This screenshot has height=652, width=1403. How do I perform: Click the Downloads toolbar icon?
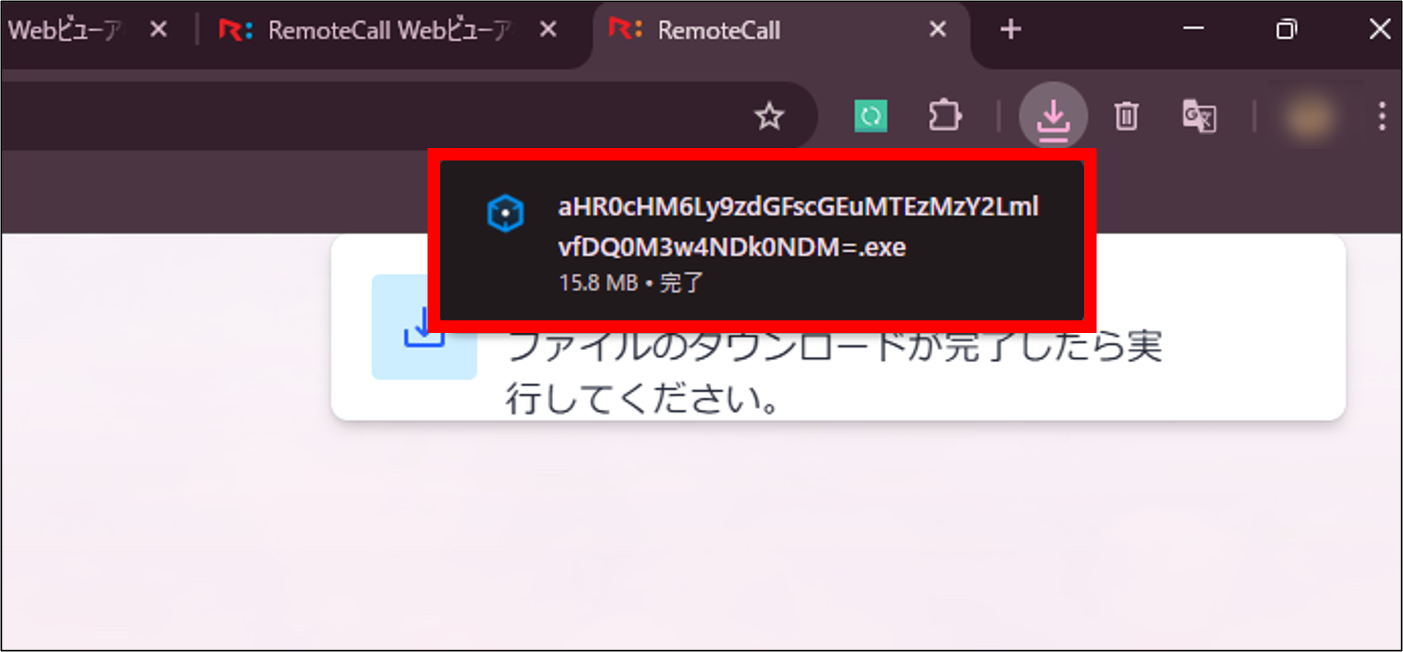coord(1053,116)
